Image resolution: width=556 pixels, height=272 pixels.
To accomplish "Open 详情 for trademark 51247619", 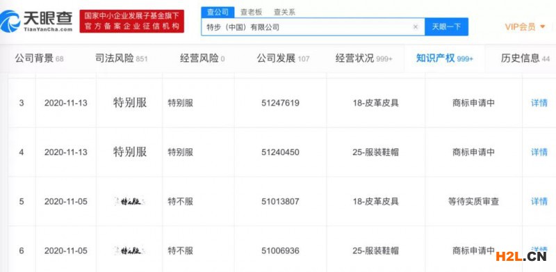I will click(539, 103).
